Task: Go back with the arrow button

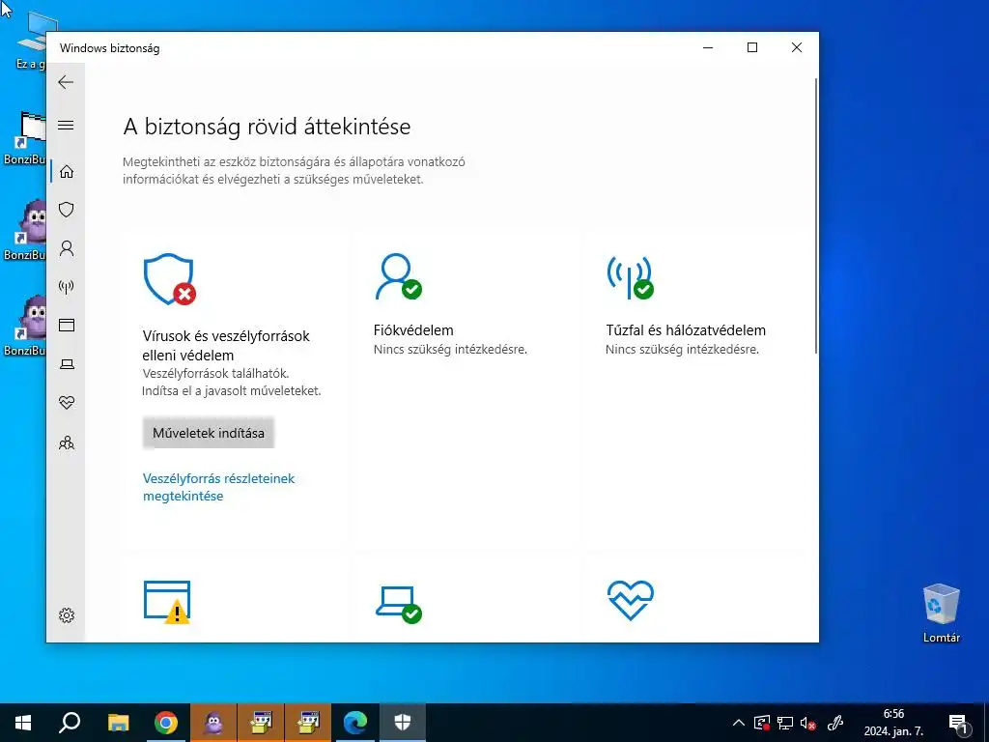Action: (66, 82)
